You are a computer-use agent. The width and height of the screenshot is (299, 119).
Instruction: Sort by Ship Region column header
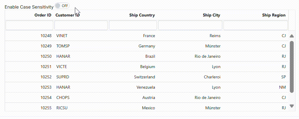coord(274,15)
